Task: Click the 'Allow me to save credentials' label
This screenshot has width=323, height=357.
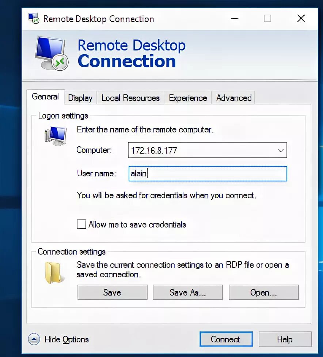Action: point(137,225)
